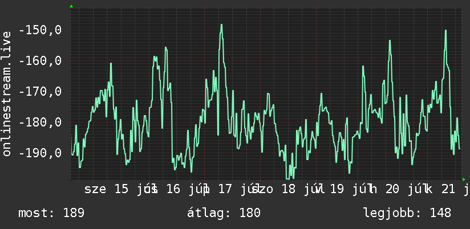The width and height of the screenshot is (470, 229).
Task: Click the lowest dip of the line near szo 18
Action: click(x=287, y=178)
